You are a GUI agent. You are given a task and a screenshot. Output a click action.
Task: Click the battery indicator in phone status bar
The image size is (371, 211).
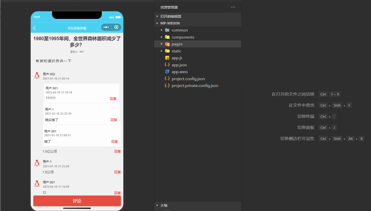click(118, 17)
